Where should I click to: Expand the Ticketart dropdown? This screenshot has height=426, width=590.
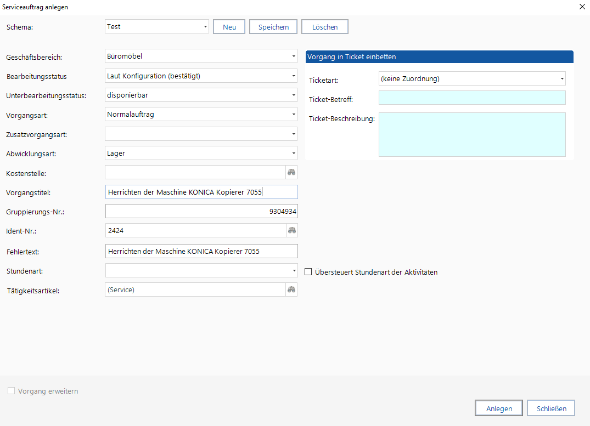(x=562, y=79)
